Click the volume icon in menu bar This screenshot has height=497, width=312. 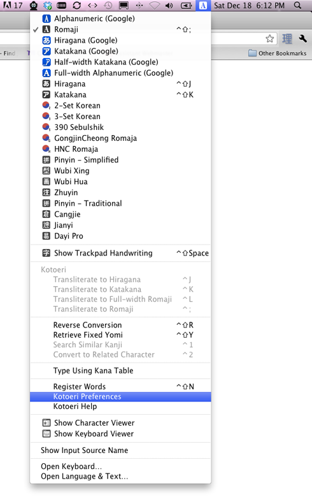point(169,5)
